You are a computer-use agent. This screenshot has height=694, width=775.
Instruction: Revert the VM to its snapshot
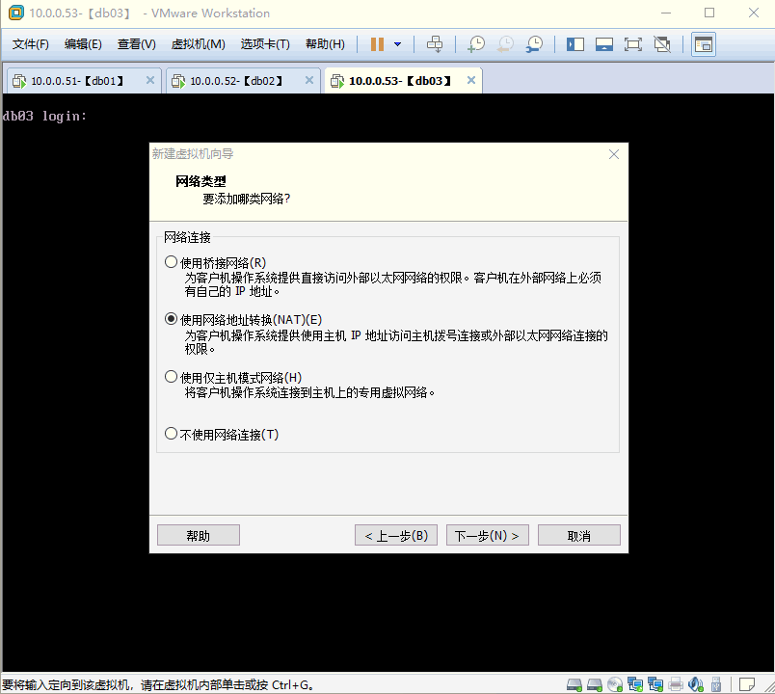click(x=504, y=43)
